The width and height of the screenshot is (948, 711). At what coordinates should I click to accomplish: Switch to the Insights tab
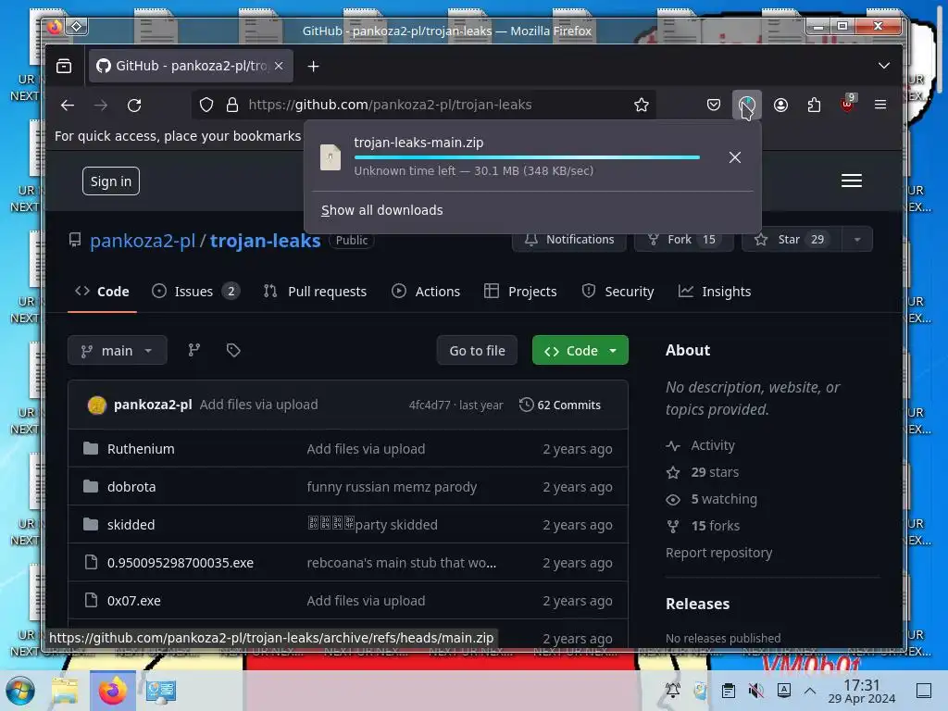click(x=714, y=292)
